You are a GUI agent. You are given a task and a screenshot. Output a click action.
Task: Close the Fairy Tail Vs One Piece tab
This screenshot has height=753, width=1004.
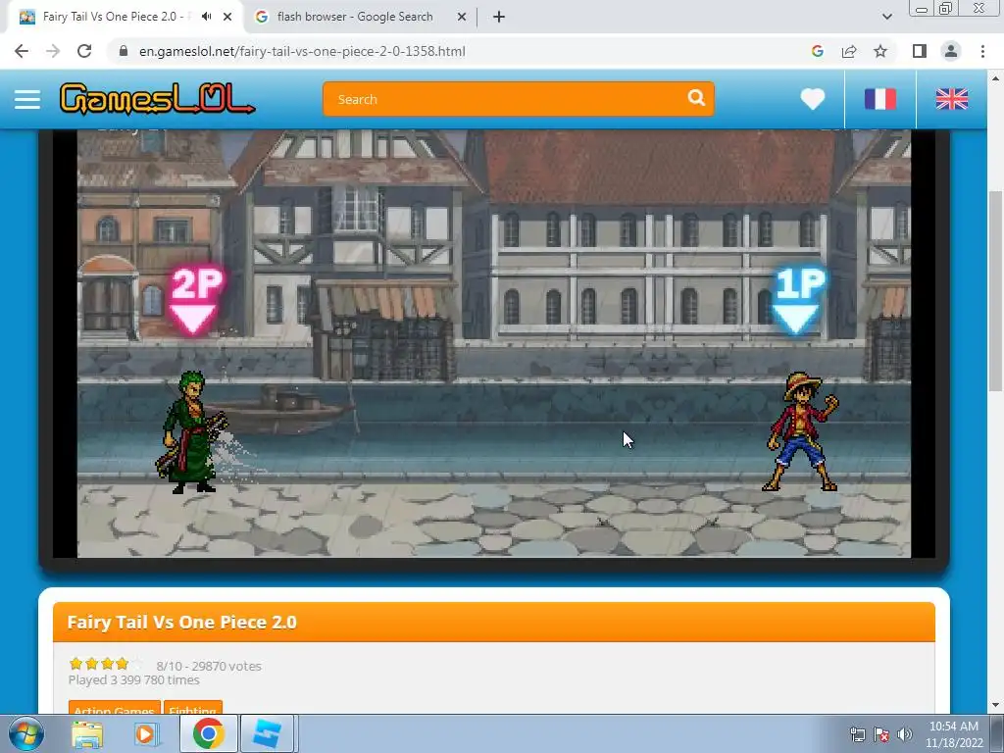tap(227, 17)
